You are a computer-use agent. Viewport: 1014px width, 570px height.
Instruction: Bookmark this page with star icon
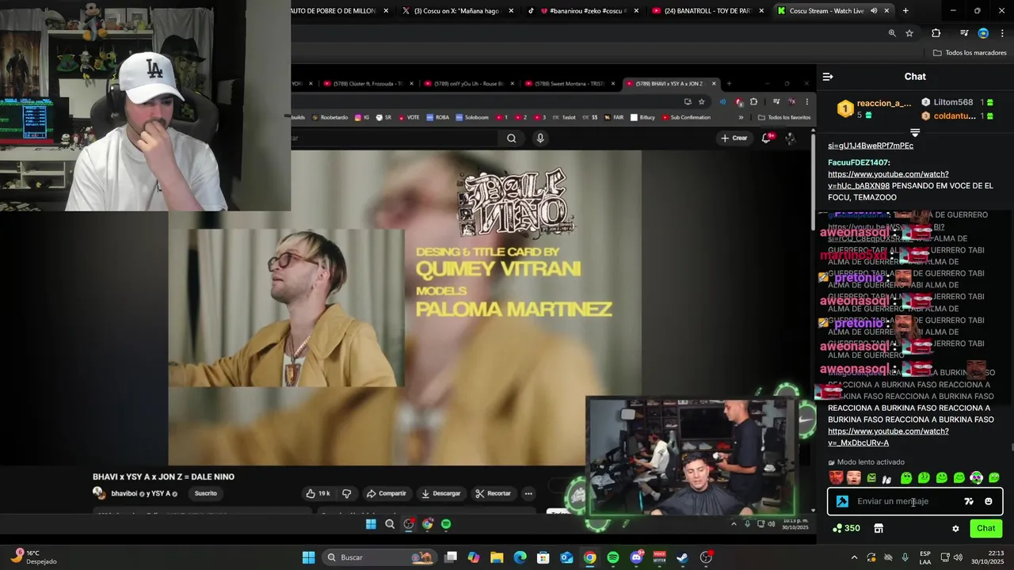click(909, 33)
